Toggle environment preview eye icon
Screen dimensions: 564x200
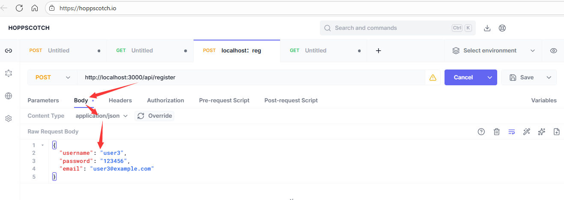(x=553, y=50)
